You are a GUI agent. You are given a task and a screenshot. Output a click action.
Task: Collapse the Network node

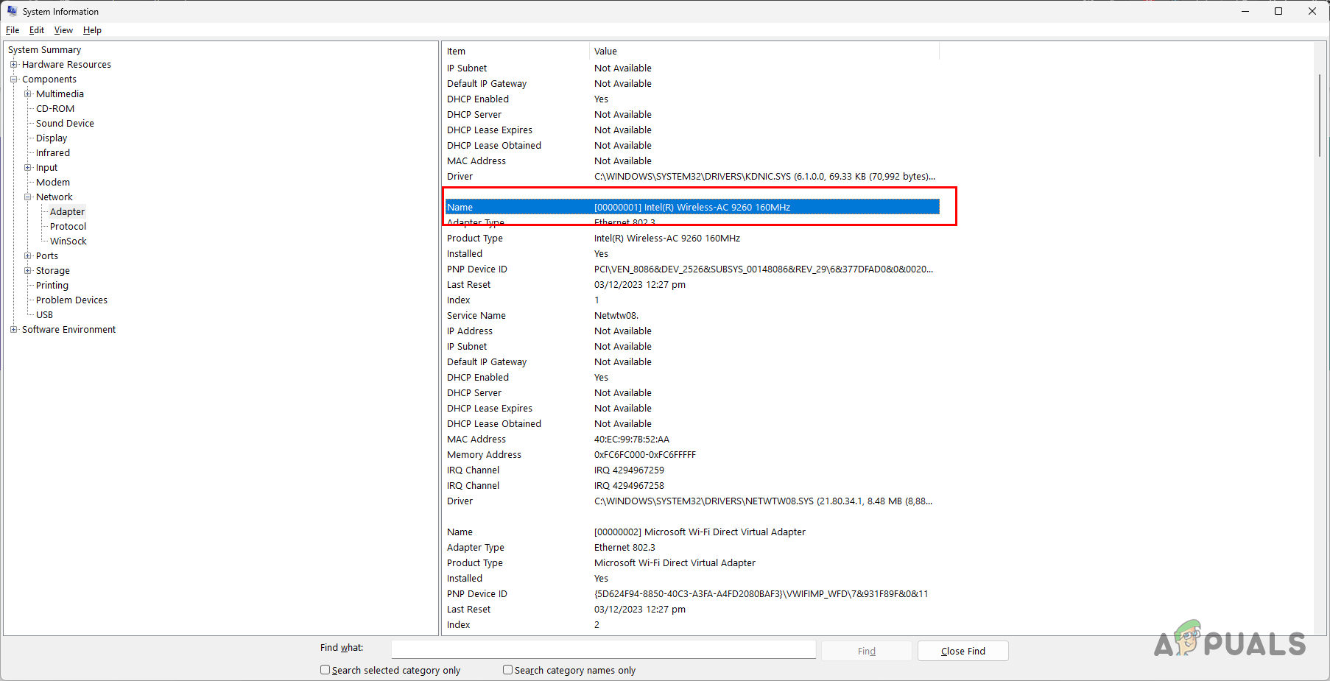point(27,197)
